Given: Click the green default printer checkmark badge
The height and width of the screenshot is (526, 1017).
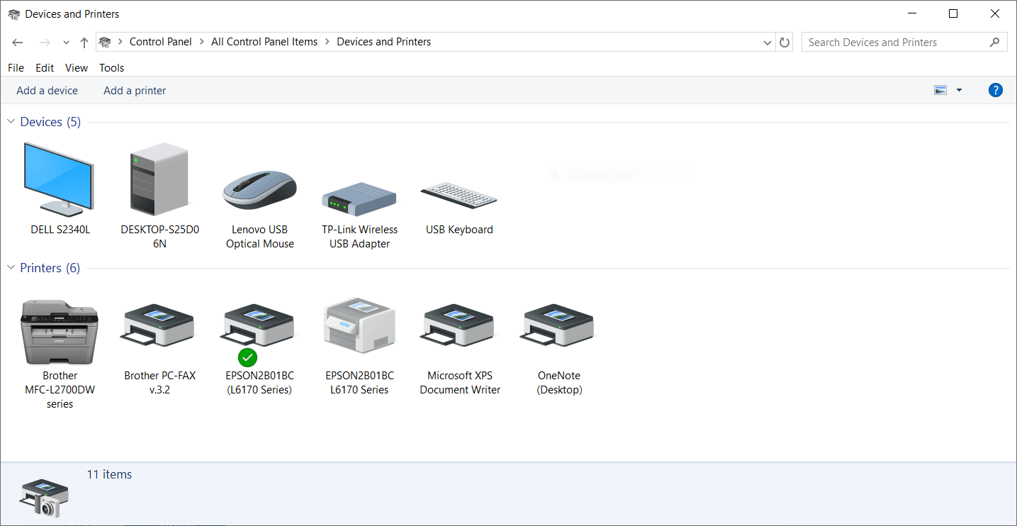Looking at the screenshot, I should [248, 357].
